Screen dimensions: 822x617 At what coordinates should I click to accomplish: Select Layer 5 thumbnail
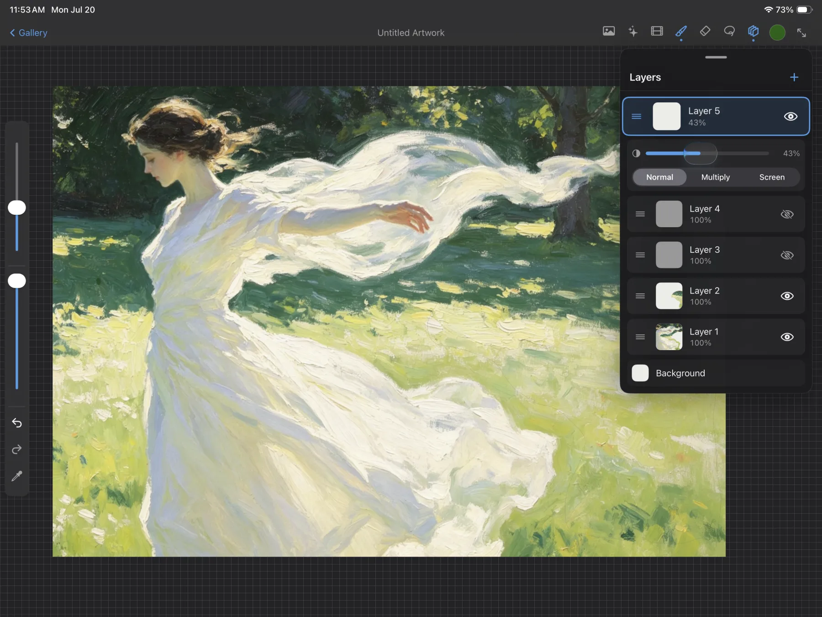click(667, 117)
